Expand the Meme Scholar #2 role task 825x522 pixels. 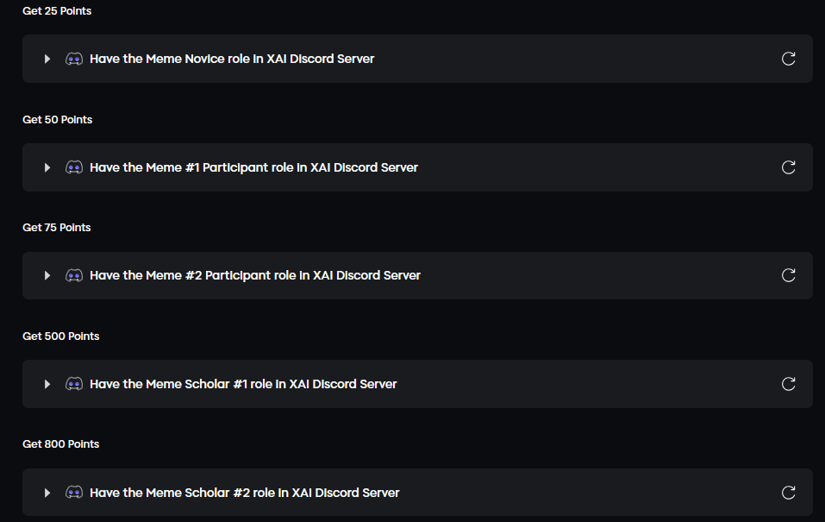point(47,493)
